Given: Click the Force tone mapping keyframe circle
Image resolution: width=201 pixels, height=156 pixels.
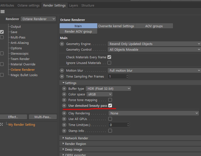Looking at the screenshot, I should pyautogui.click(x=64, y=100).
